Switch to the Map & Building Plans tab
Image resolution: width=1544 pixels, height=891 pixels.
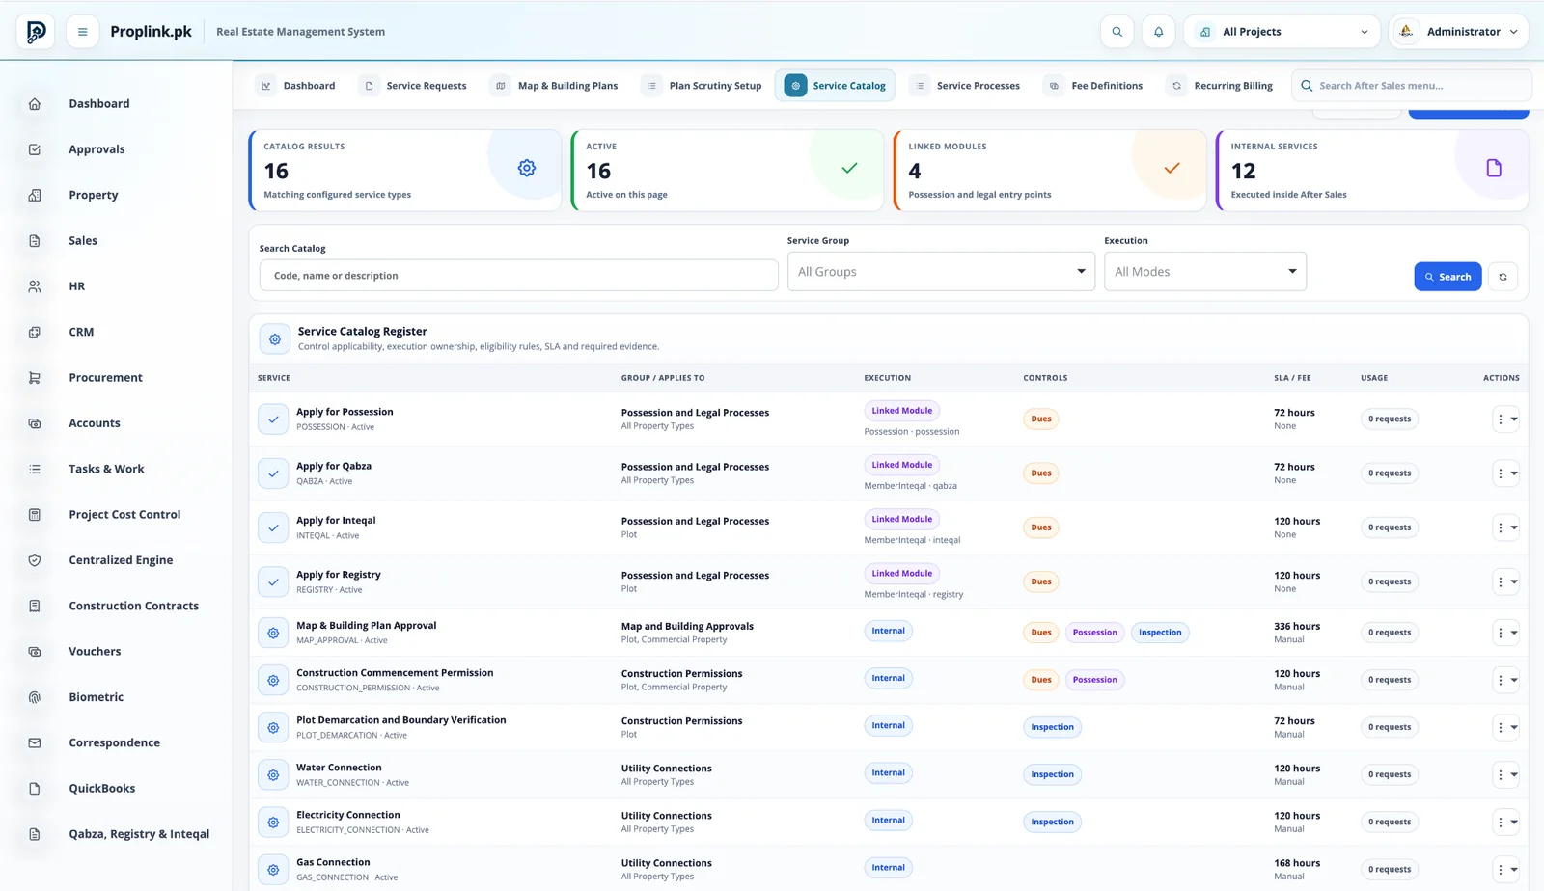click(556, 86)
